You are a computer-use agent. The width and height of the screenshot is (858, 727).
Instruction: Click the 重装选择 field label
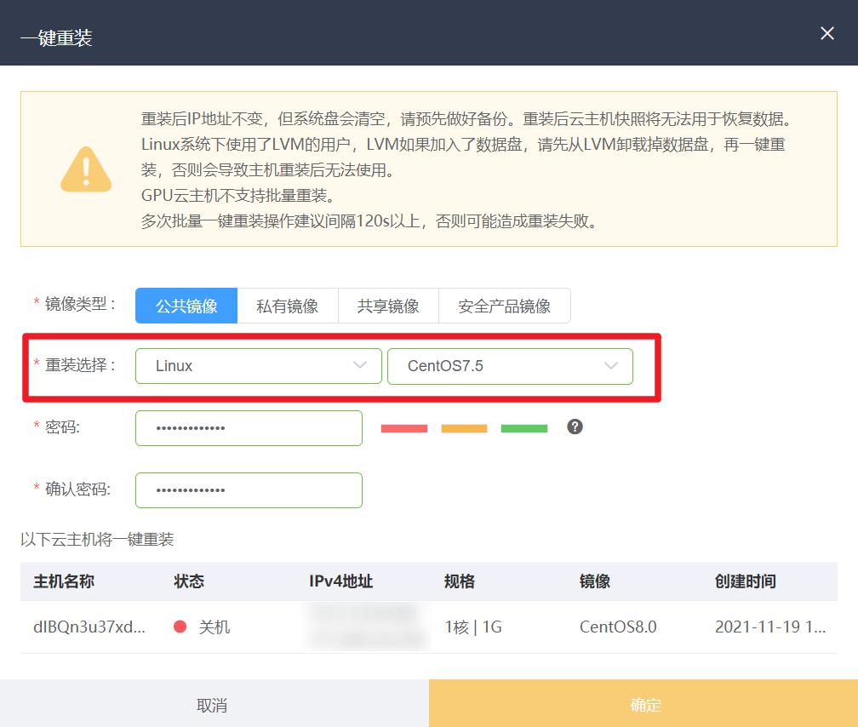[80, 364]
